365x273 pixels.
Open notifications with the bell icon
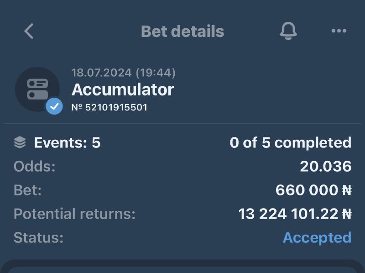tap(288, 31)
